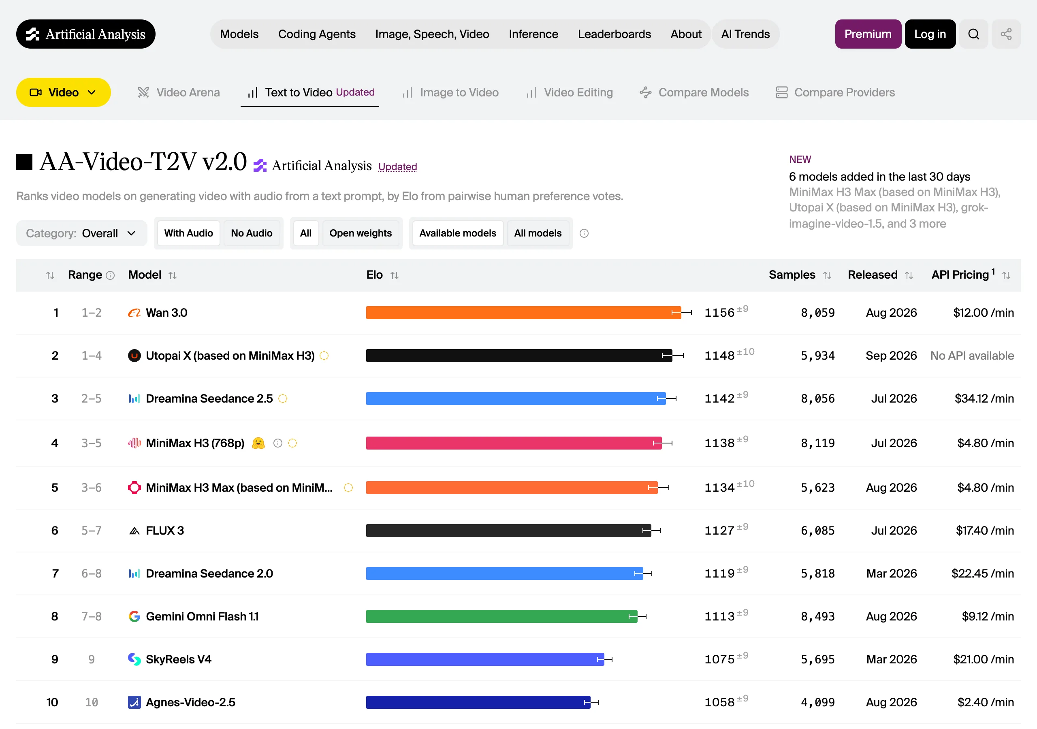Sort by Samples column arrows

[827, 275]
